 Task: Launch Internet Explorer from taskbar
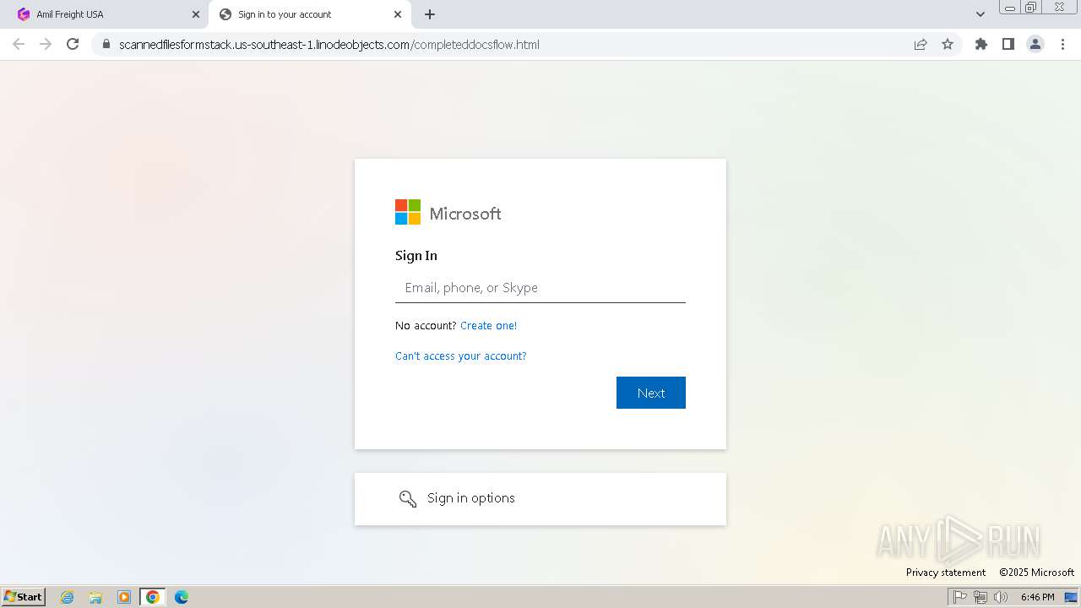[x=68, y=597]
